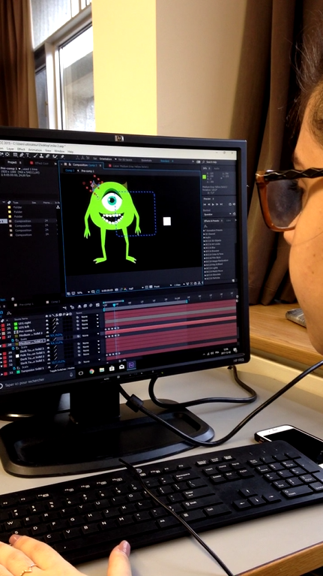Click the Toggle Switches / Modes button
The width and height of the screenshot is (323, 576).
62,370
